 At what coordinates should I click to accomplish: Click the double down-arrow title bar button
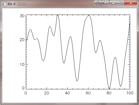(x=98, y=3)
